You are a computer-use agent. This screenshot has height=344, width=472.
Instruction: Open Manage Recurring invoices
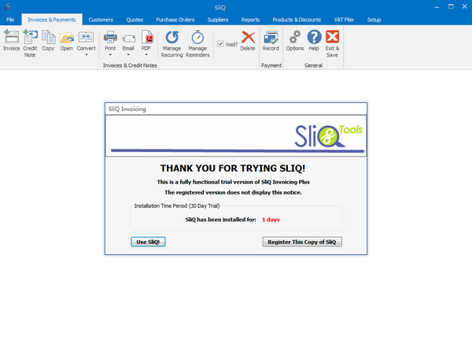pyautogui.click(x=171, y=43)
